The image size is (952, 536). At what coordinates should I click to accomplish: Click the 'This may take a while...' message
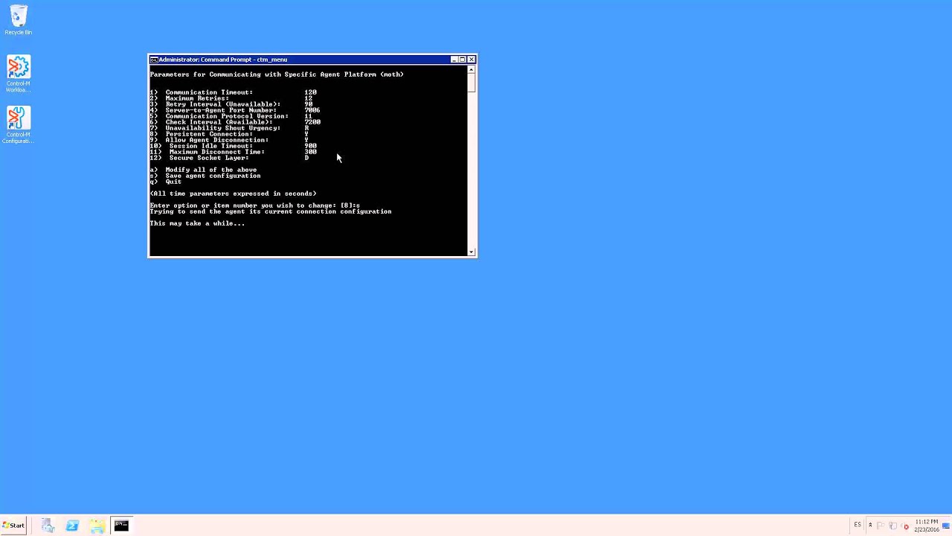pos(197,223)
